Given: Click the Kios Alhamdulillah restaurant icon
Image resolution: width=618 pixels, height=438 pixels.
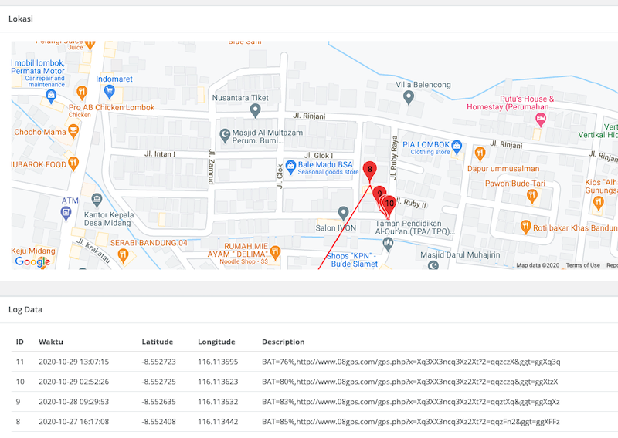Looking at the screenshot, I should coord(598,203).
